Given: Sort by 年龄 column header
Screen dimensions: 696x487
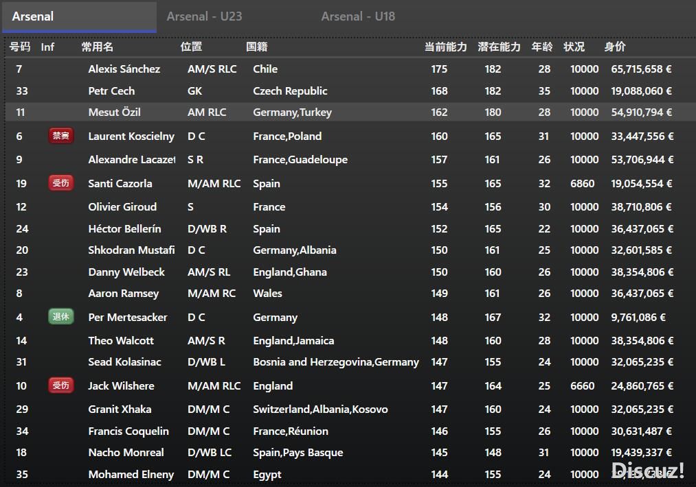Looking at the screenshot, I should point(542,47).
